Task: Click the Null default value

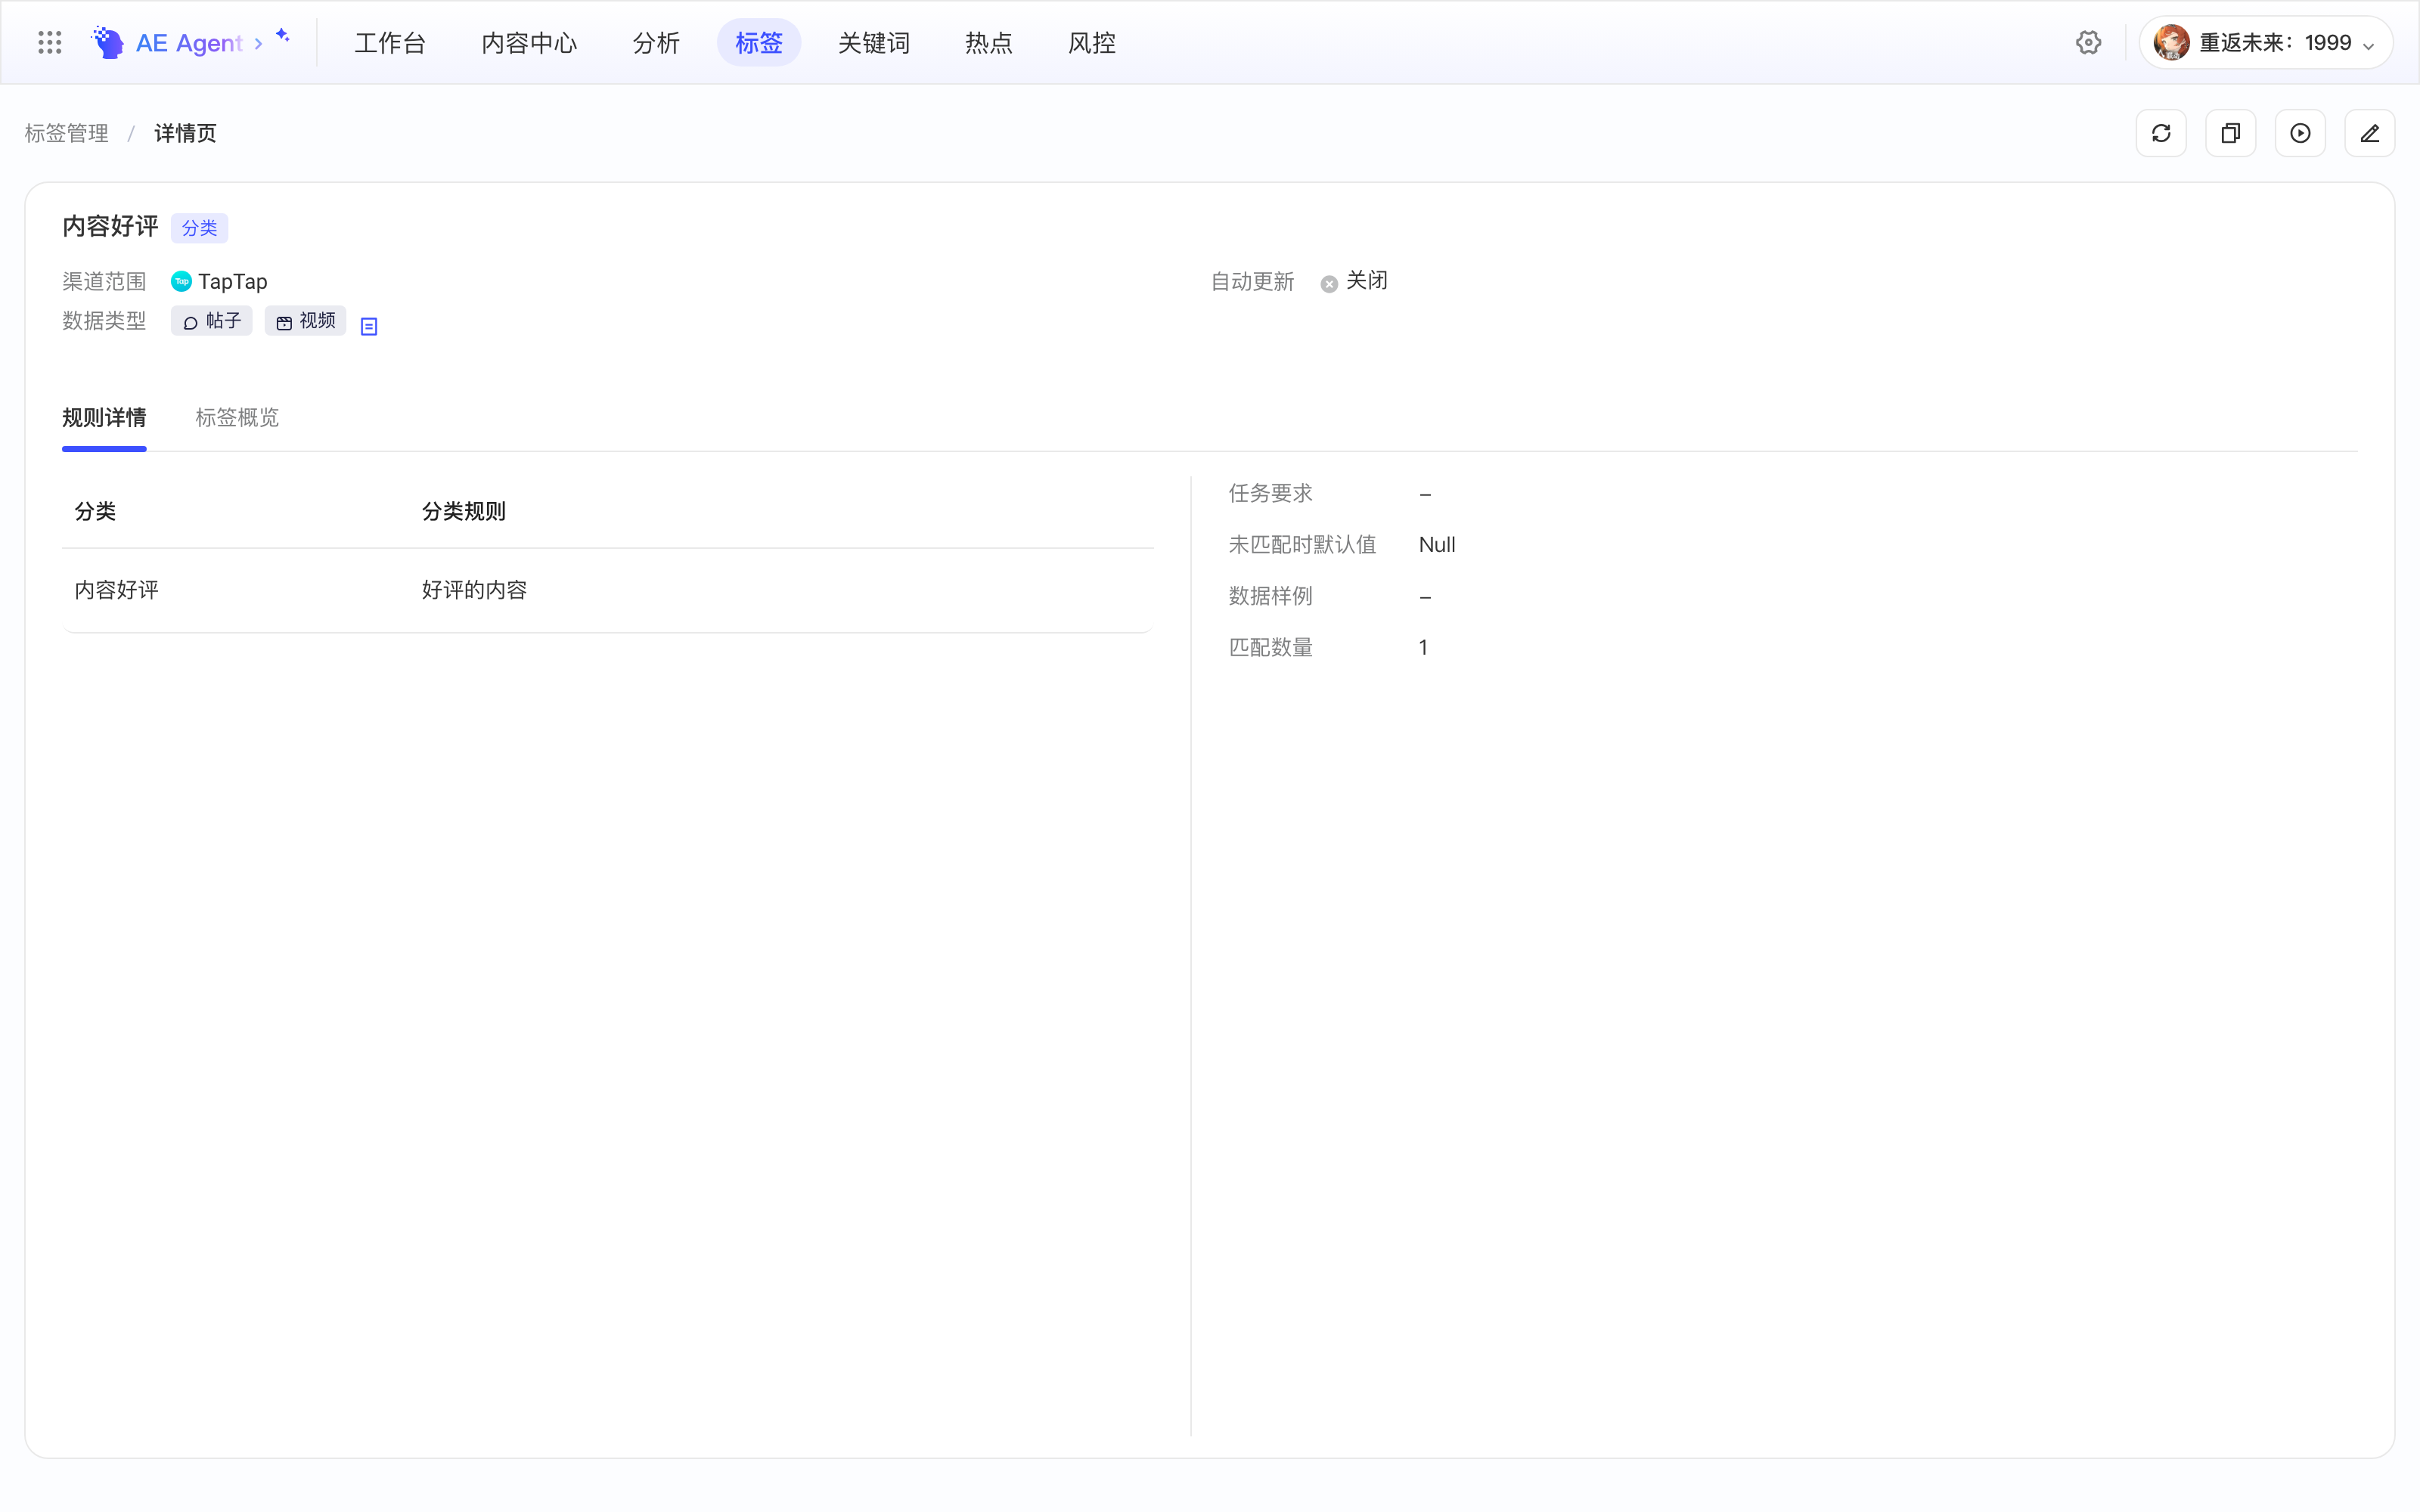Action: coord(1437,545)
